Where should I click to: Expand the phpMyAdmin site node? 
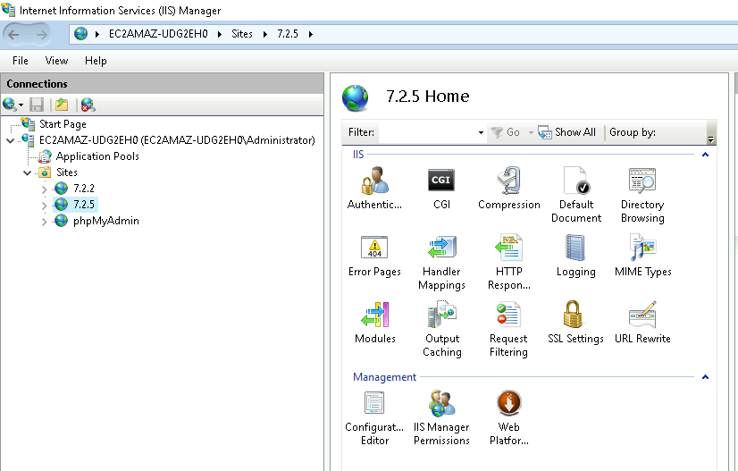pos(45,222)
